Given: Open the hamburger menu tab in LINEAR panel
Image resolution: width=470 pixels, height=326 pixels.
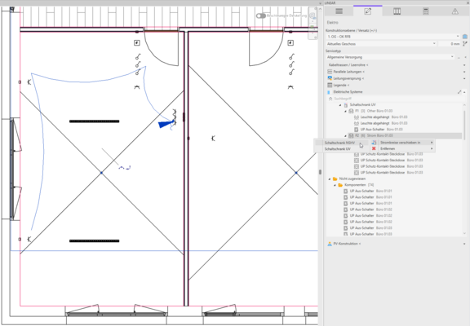Looking at the screenshot, I should [339, 11].
